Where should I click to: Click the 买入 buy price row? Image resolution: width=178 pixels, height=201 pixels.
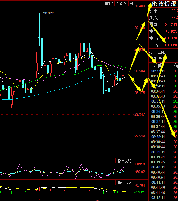point(163,18)
